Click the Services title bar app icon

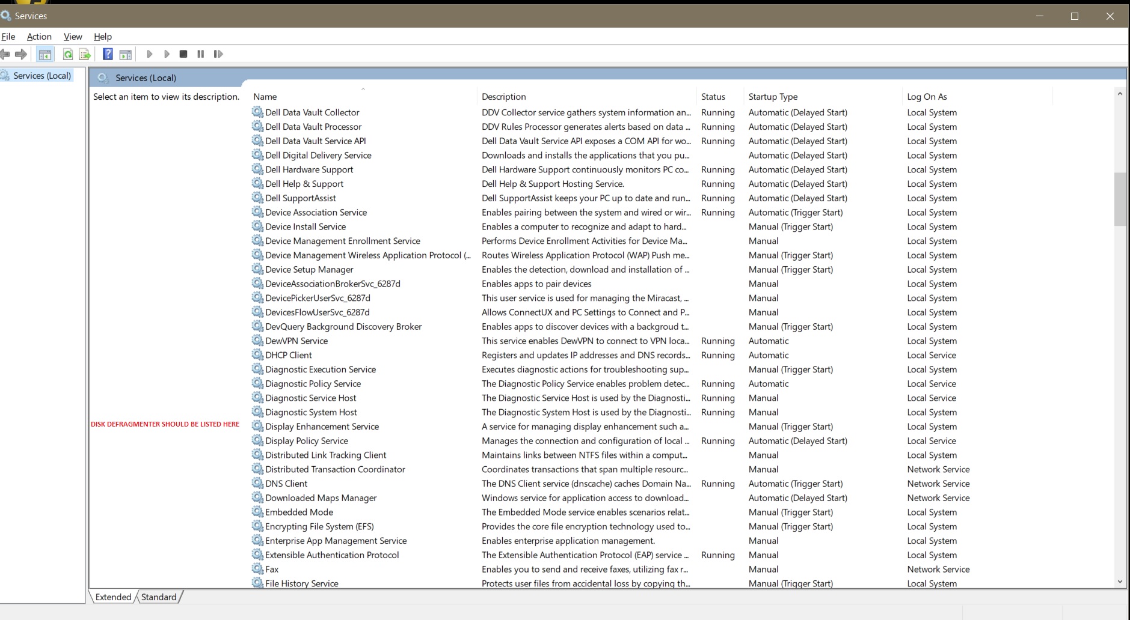click(x=5, y=16)
